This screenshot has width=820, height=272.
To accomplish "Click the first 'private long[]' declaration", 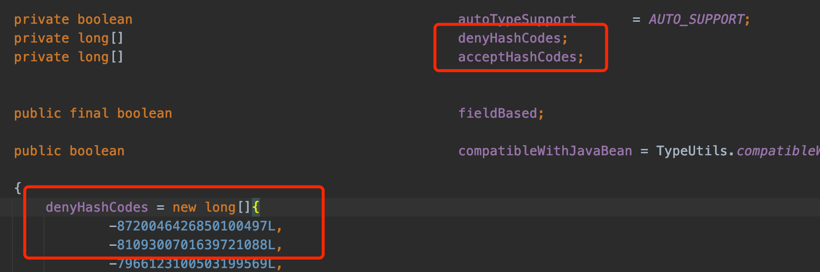I will point(68,38).
